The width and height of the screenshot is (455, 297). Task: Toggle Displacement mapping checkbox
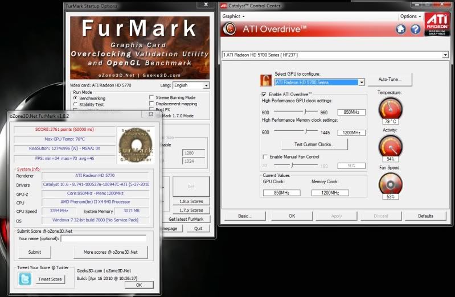151,104
